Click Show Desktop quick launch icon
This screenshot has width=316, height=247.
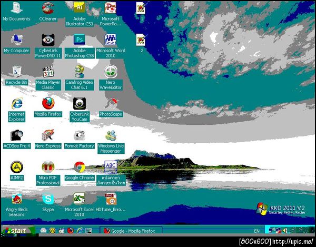point(88,231)
